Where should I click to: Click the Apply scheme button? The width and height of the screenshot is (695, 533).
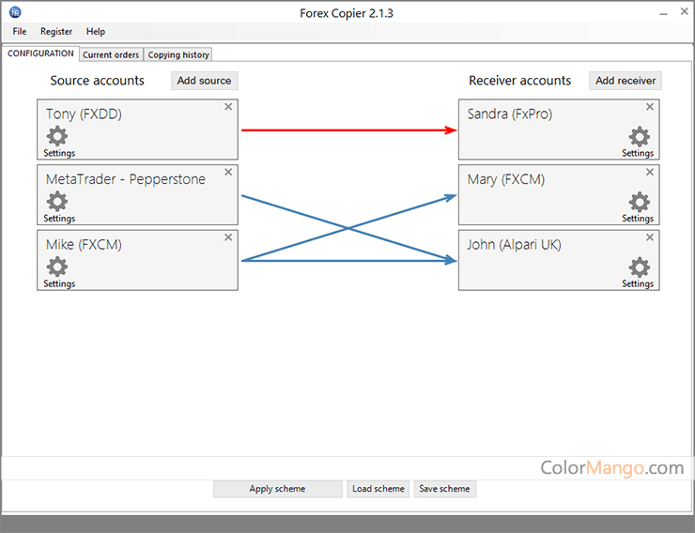click(x=277, y=489)
